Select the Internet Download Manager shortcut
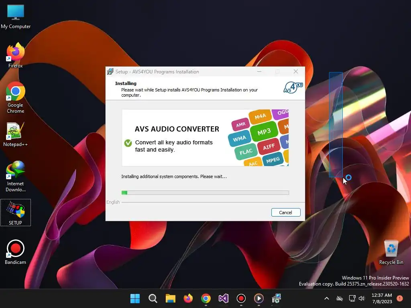This screenshot has width=411, height=308. coord(16,176)
